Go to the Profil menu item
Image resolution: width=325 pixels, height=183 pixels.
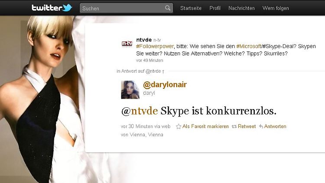(x=215, y=8)
